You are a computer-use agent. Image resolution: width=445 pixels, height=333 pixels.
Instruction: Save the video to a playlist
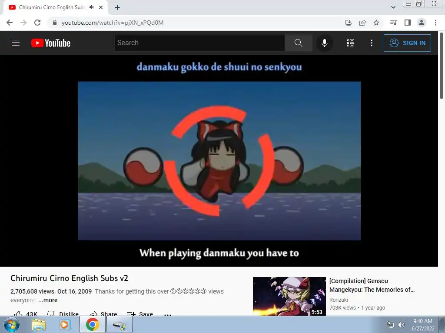tap(140, 313)
